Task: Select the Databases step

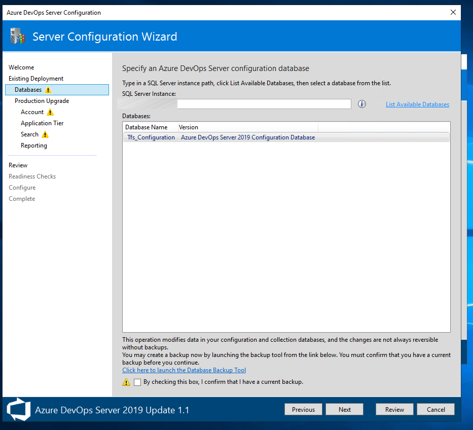Action: [57, 90]
